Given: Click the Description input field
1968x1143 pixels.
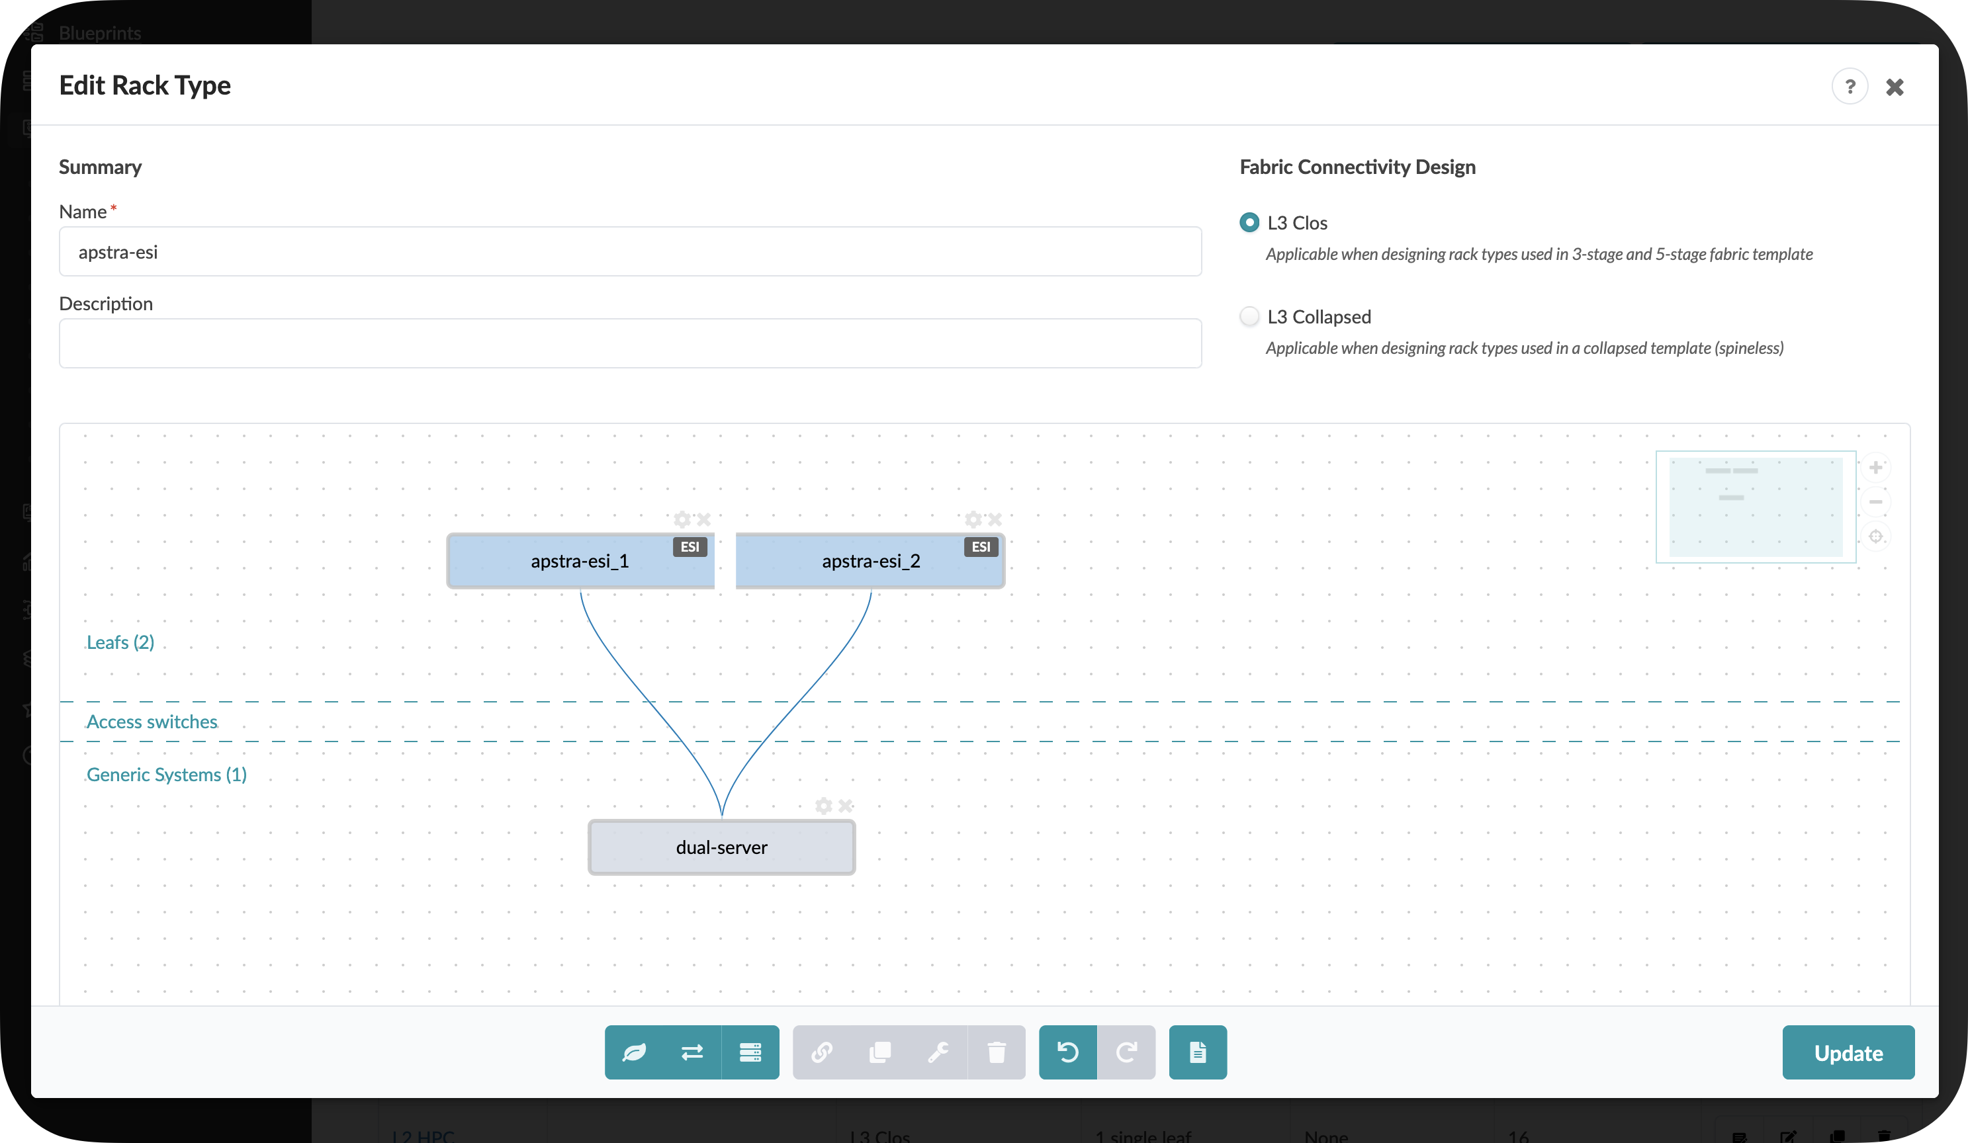Looking at the screenshot, I should click(x=629, y=343).
